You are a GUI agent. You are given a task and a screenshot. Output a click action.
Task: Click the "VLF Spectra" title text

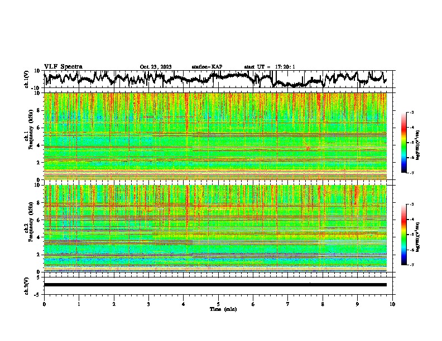[63, 66]
